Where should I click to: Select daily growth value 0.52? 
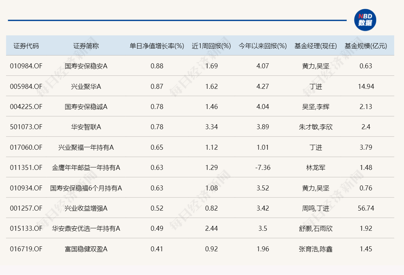(x=157, y=208)
